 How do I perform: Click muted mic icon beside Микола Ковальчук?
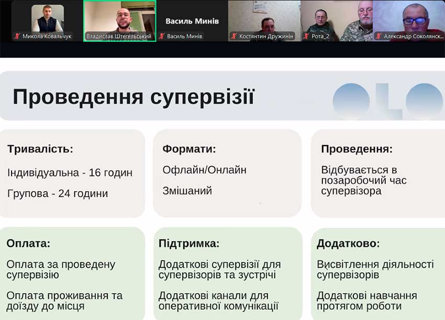point(17,37)
